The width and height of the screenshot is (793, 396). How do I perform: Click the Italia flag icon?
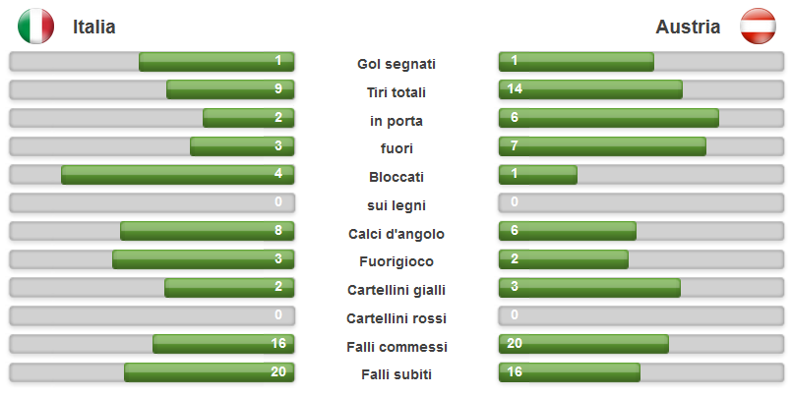35,27
